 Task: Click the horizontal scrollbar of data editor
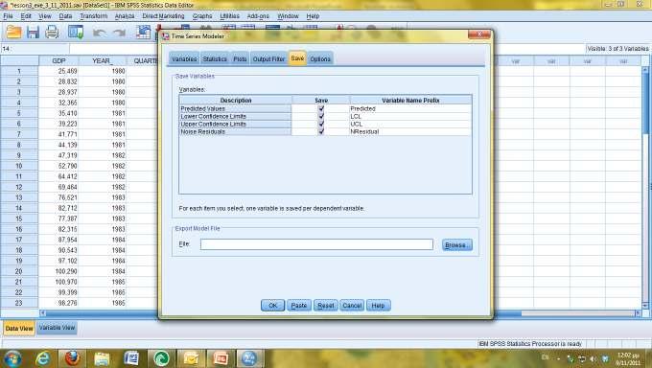click(x=341, y=313)
